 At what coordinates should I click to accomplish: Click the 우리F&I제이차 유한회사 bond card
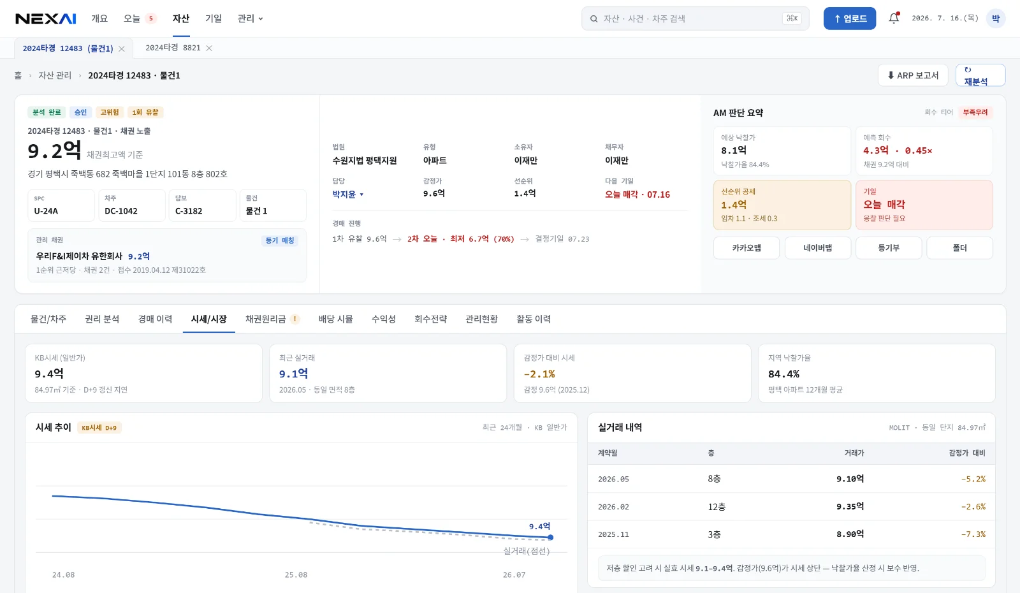tap(167, 256)
